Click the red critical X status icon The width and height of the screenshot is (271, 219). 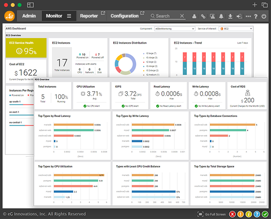point(232,214)
